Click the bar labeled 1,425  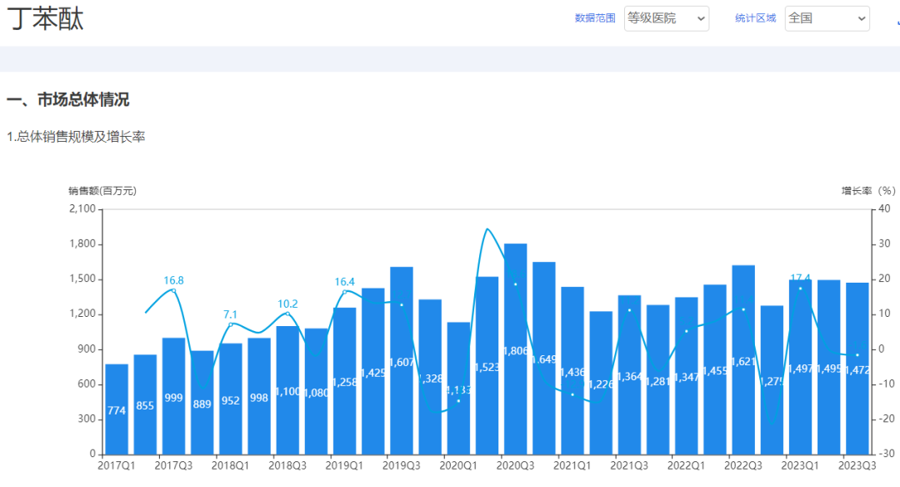(x=373, y=372)
